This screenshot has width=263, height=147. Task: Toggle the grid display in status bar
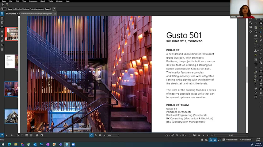coord(202,140)
